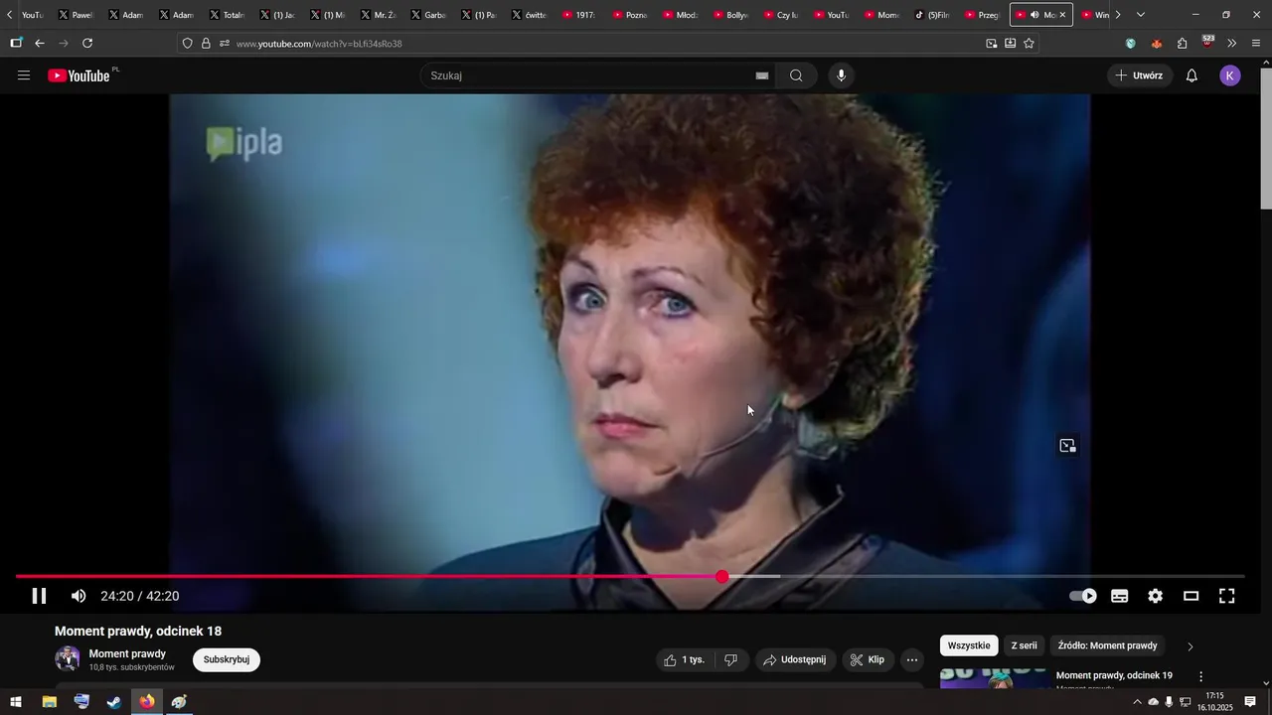Screen dimensions: 1272x715
Task: Show hidden system tray icons
Action: point(1137,702)
